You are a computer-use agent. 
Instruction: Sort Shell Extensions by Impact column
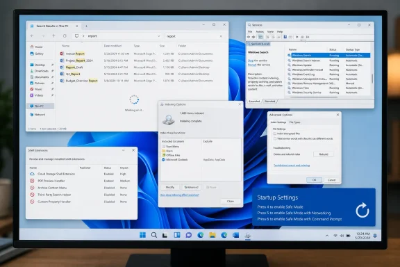pos(124,168)
